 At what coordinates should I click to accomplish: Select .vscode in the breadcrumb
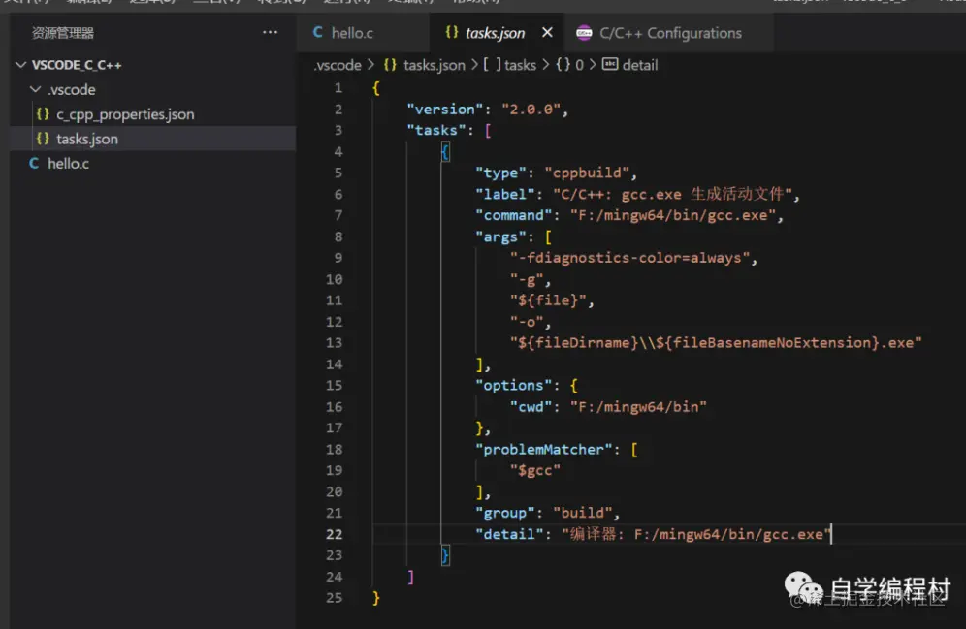point(337,65)
